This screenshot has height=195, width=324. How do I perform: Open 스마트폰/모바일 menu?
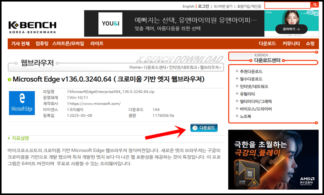(x=68, y=44)
